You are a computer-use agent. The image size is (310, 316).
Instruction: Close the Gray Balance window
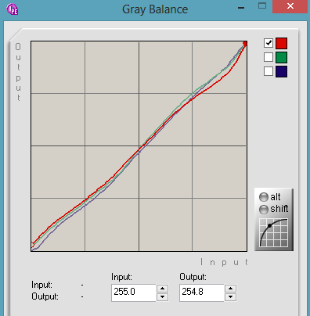click(290, 6)
